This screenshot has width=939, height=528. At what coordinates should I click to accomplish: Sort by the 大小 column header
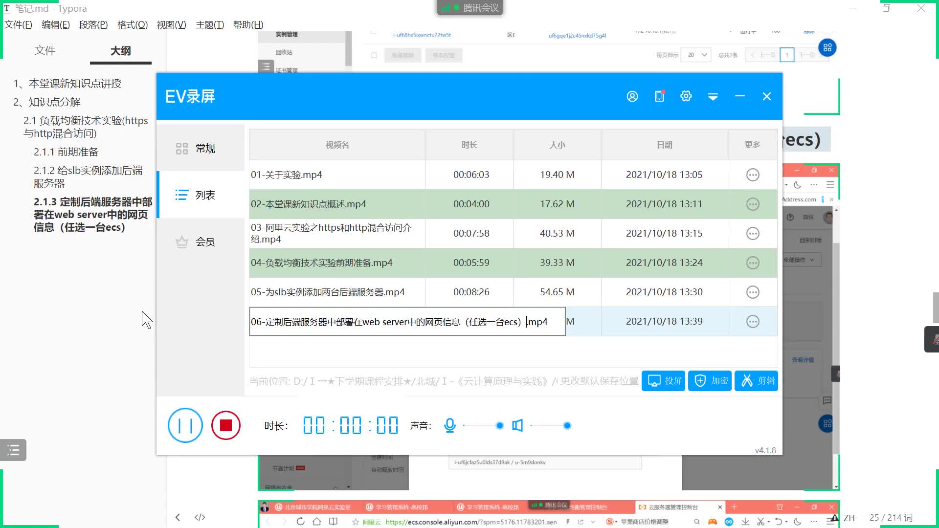tap(557, 145)
